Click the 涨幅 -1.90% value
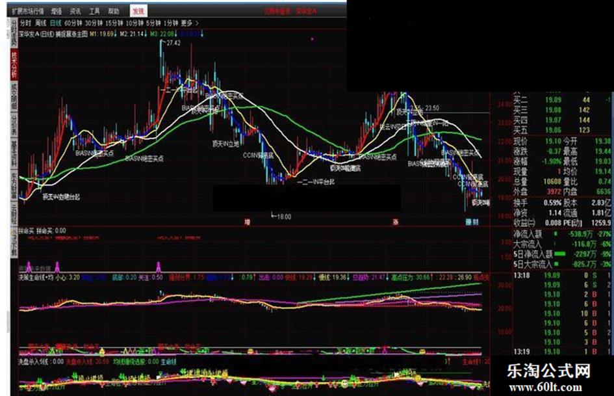The height and width of the screenshot is (396, 614). (x=552, y=161)
